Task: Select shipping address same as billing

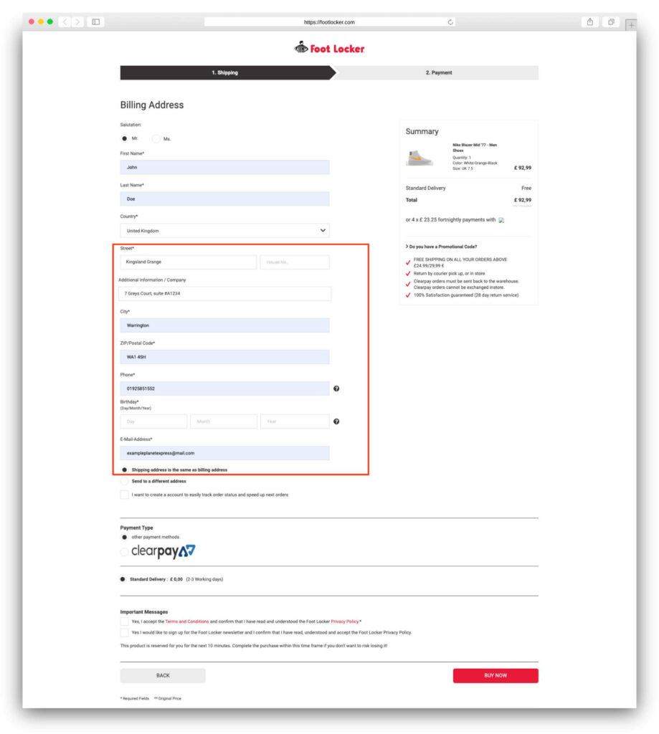Action: tap(124, 470)
